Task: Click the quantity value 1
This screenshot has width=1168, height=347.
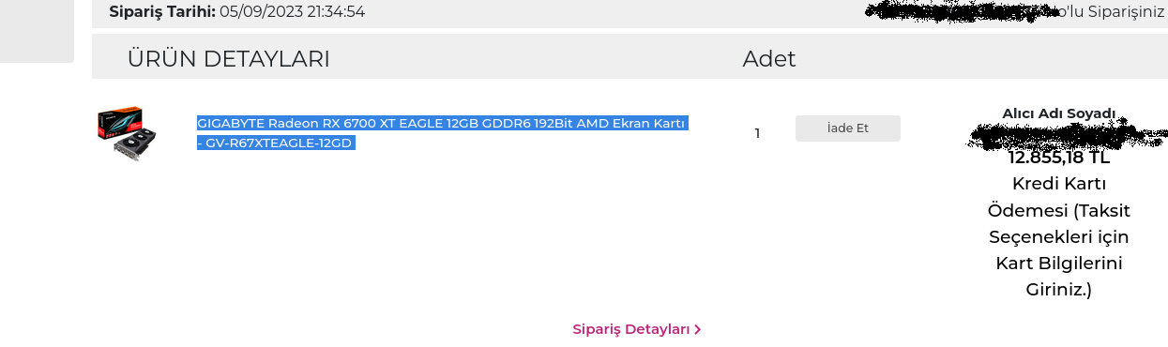Action: click(x=757, y=133)
